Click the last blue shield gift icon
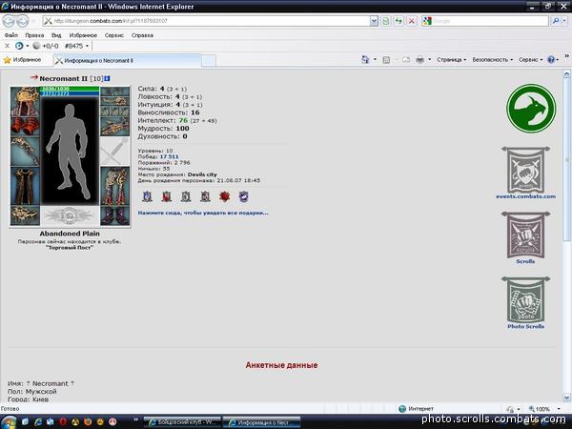 pos(243,196)
